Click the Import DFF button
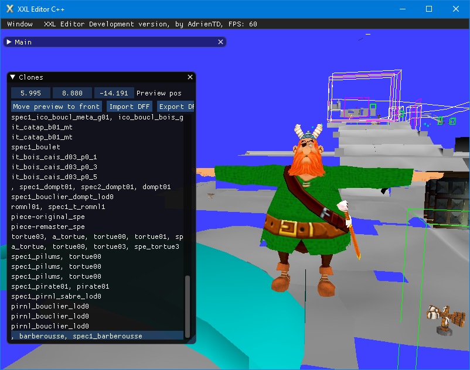The width and height of the screenshot is (470, 370). [130, 107]
